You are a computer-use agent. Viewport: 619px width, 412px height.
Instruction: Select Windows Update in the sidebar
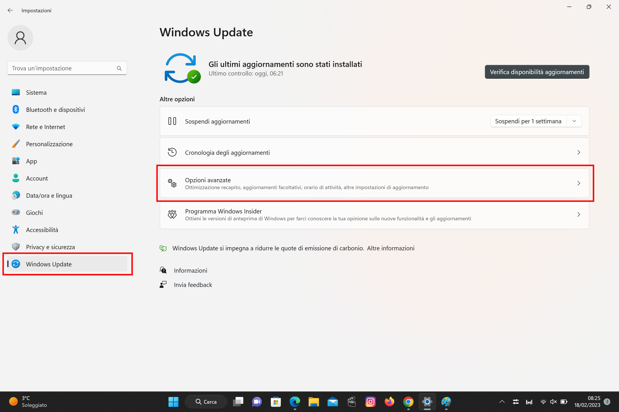click(49, 264)
